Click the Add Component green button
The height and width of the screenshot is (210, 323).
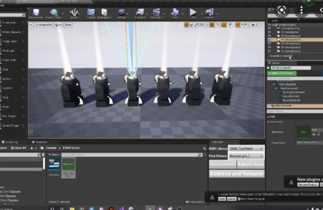point(282,73)
